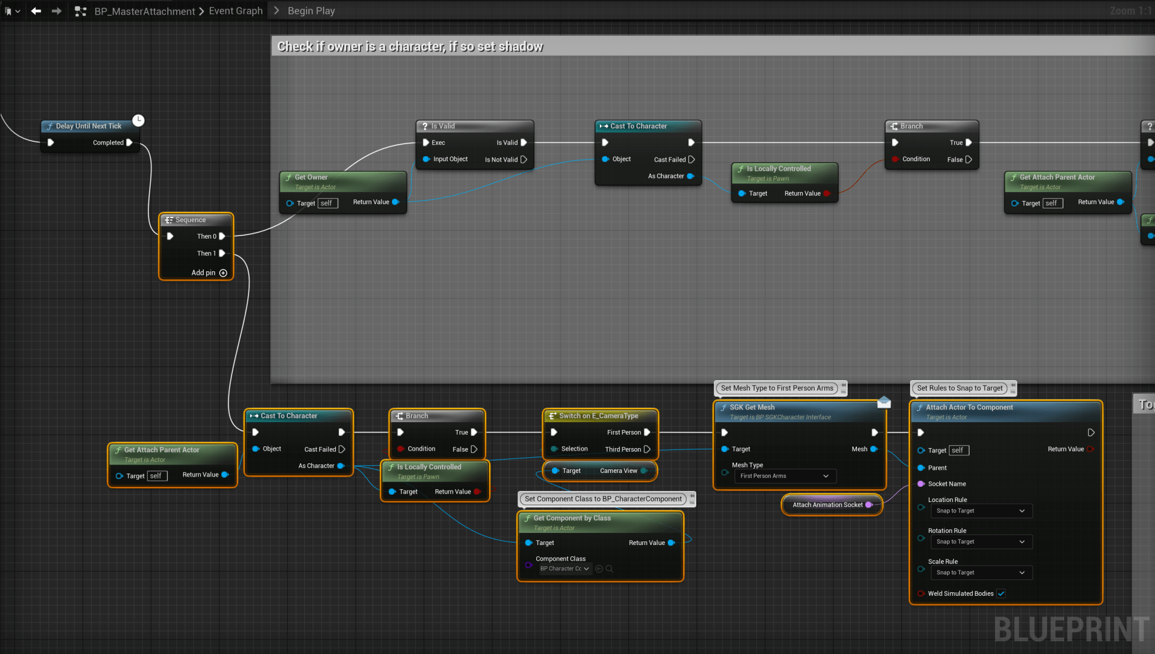The width and height of the screenshot is (1155, 654).
Task: Open the bookmarks dropdown in the toolbar
Action: coord(12,11)
